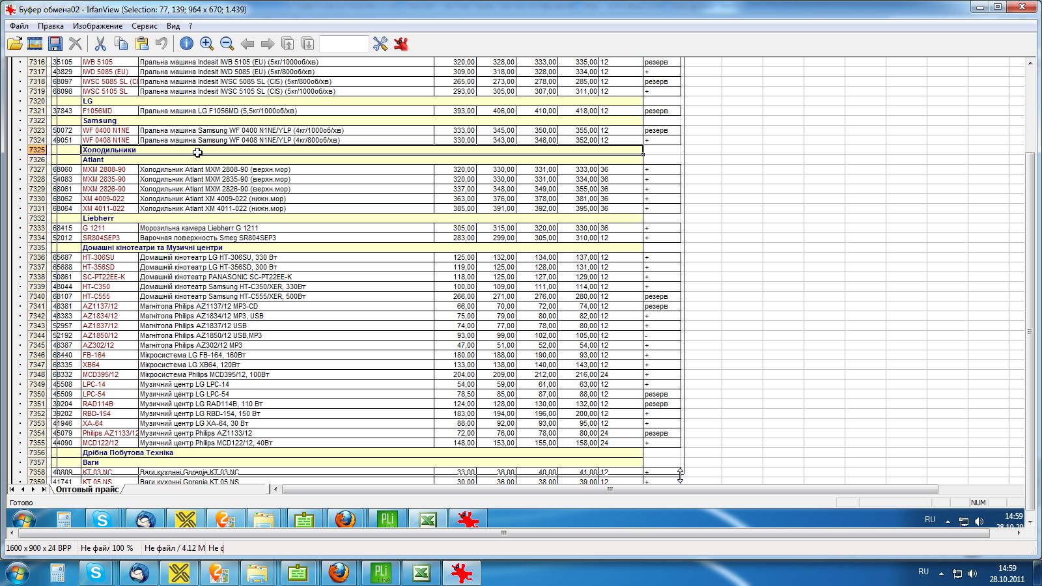
Task: Open the Правка menu
Action: click(51, 26)
